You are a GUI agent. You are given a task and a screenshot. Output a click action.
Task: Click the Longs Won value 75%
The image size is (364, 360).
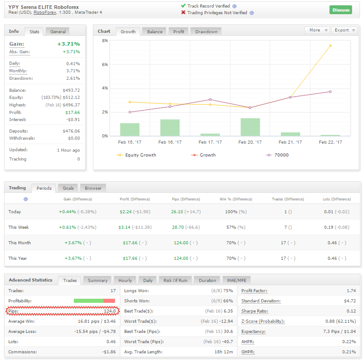point(228,291)
